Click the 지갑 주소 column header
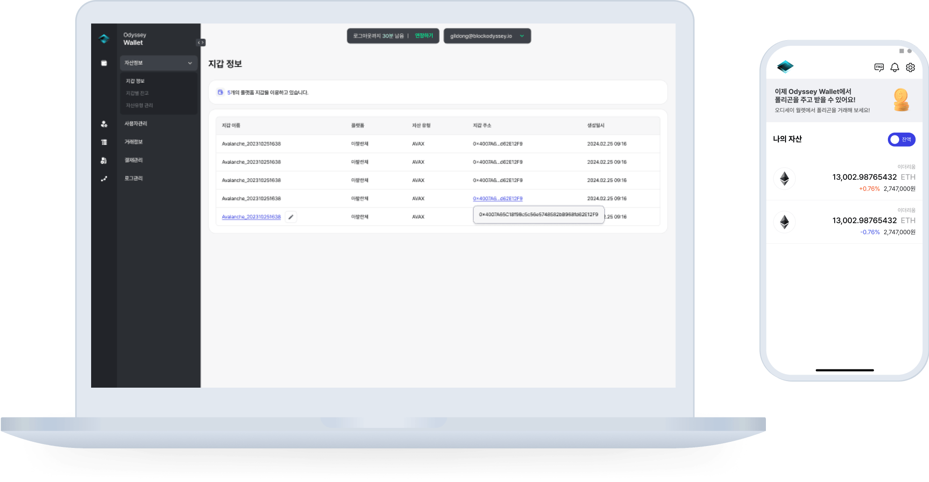The width and height of the screenshot is (929, 482). [482, 126]
